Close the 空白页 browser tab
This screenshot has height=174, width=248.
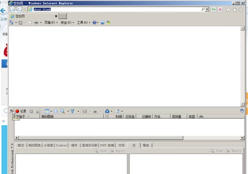click(x=56, y=16)
